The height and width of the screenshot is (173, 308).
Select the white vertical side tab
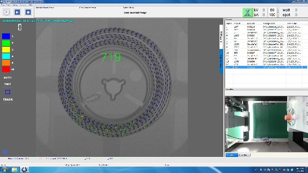pos(221,37)
